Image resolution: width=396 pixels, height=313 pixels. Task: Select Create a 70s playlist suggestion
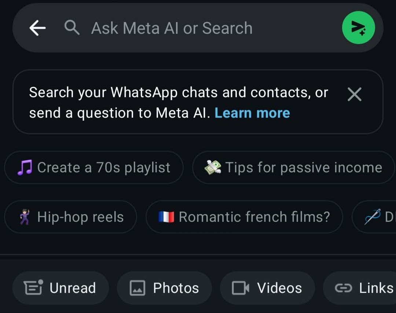pos(94,167)
